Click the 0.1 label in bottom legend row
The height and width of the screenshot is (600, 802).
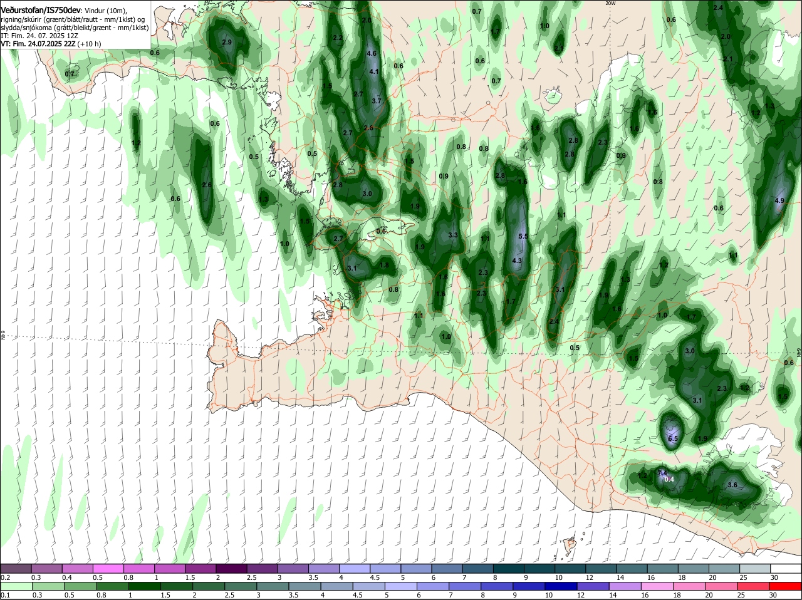click(6, 595)
